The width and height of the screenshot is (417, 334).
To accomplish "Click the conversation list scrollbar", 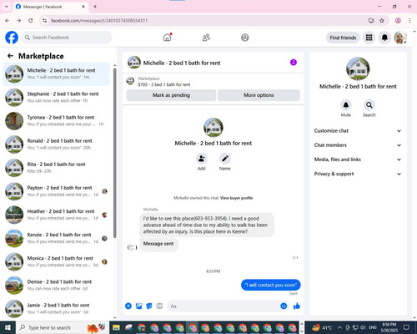I will pyautogui.click(x=114, y=152).
